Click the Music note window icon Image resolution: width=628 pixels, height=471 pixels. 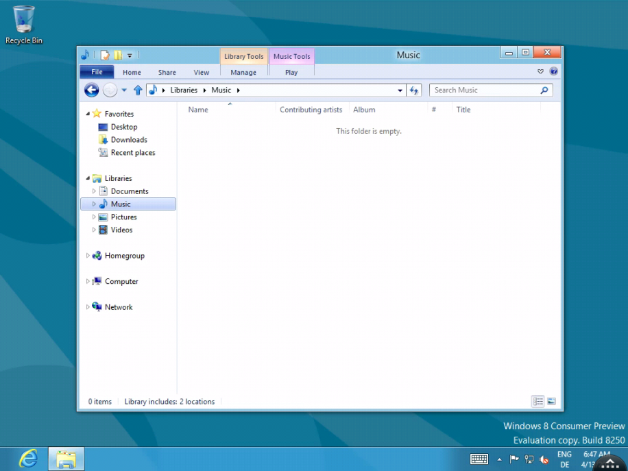coord(85,55)
